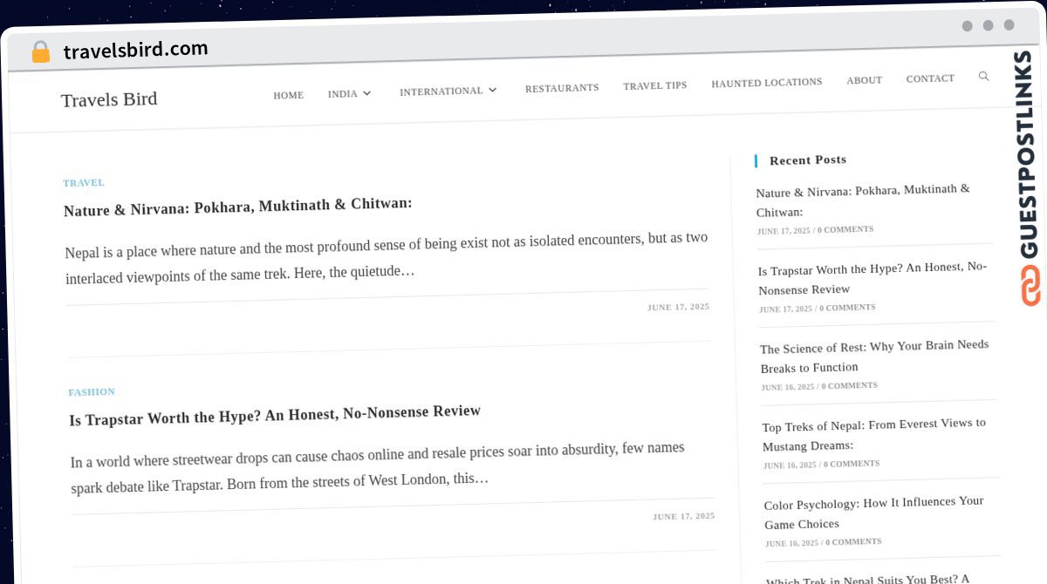This screenshot has height=584, width=1047.
Task: Open sidebar post Color Psychology
Action: [873, 513]
